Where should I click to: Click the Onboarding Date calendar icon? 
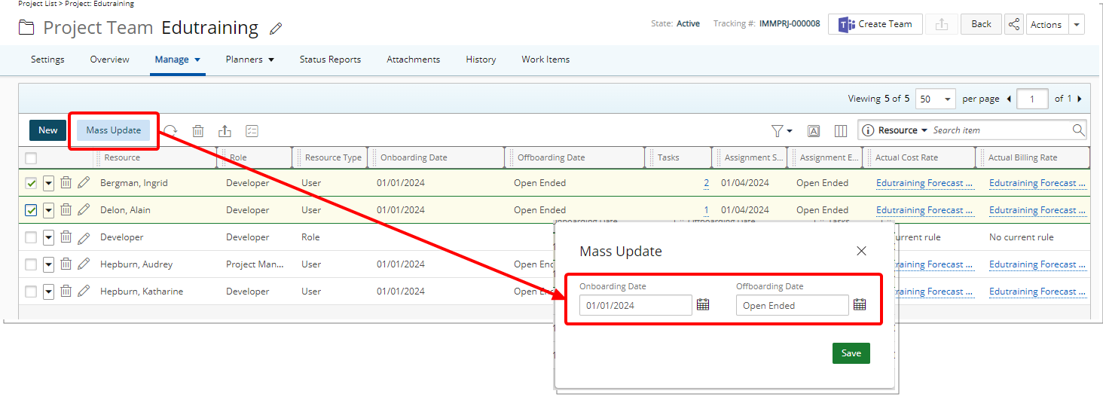pos(703,305)
